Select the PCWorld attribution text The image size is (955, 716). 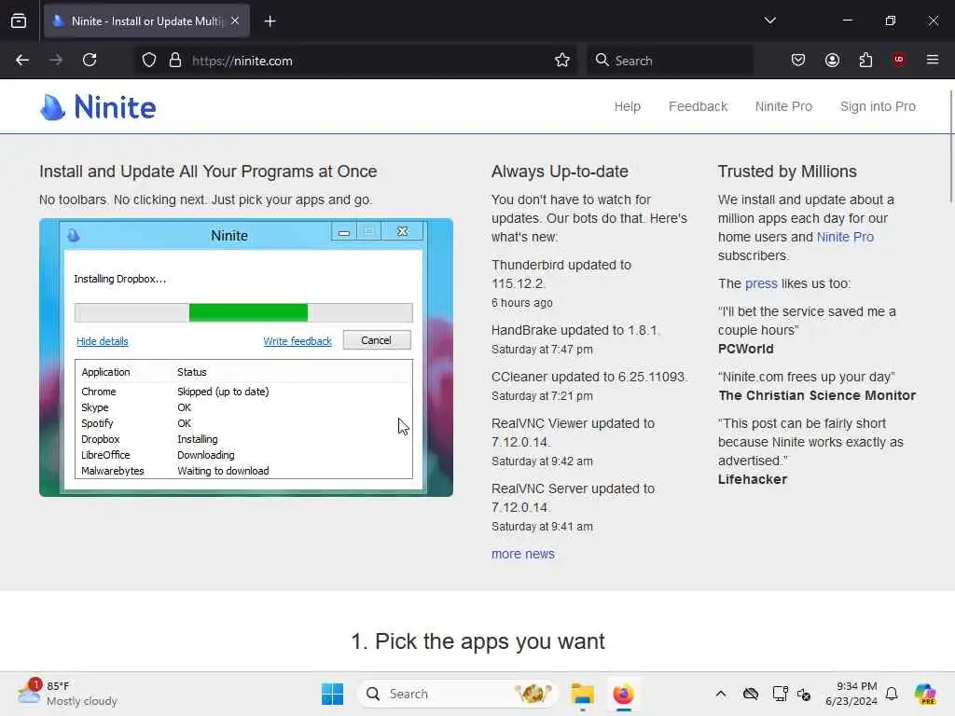[x=745, y=349]
